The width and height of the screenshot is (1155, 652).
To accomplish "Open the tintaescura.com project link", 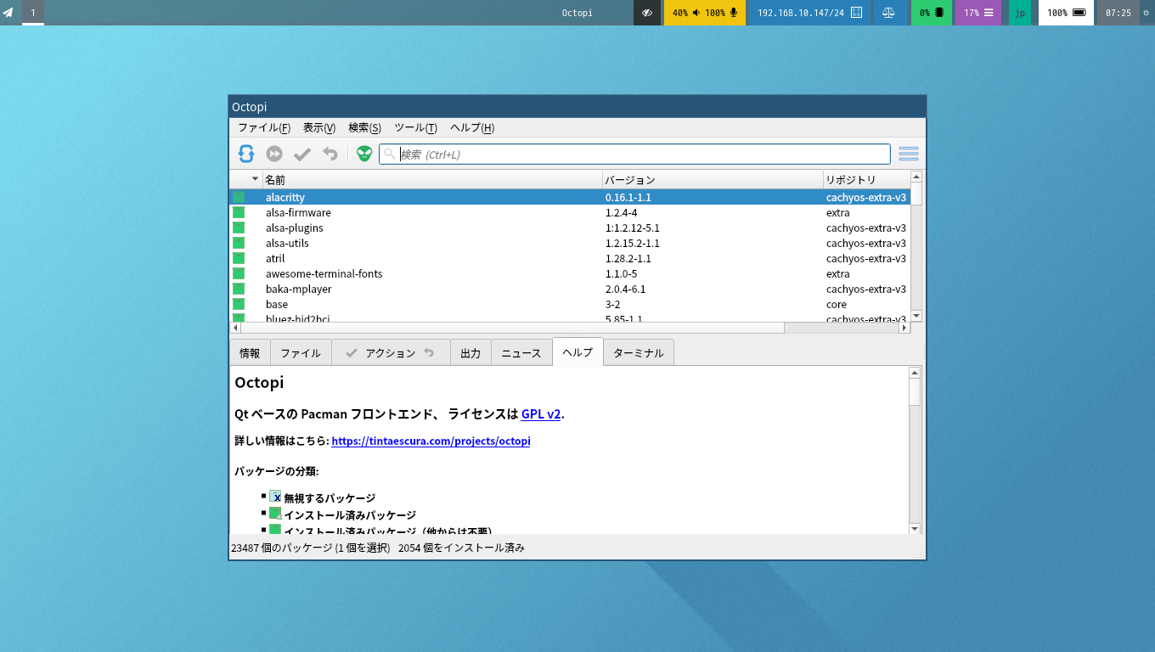I will (431, 441).
